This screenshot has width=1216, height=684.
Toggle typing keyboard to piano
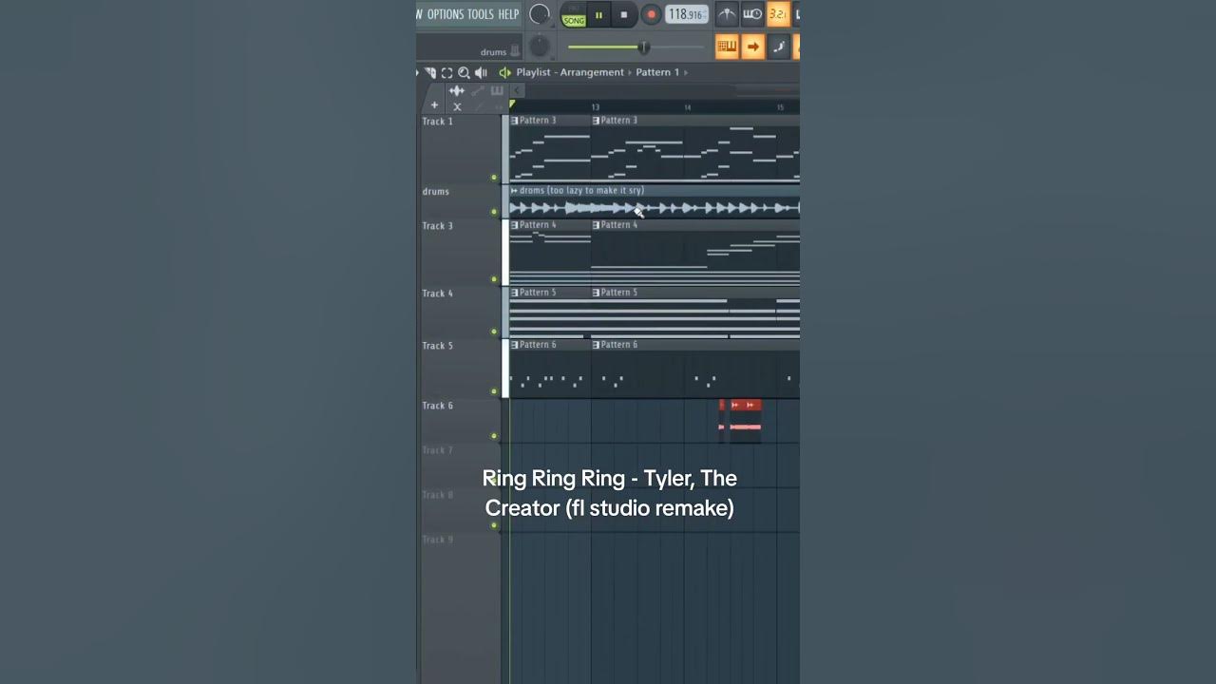(727, 47)
